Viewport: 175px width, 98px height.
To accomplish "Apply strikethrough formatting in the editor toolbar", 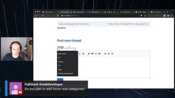I will (83, 54).
